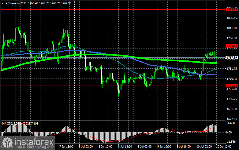Select the 1725.59 red level price tag

coord(232,86)
